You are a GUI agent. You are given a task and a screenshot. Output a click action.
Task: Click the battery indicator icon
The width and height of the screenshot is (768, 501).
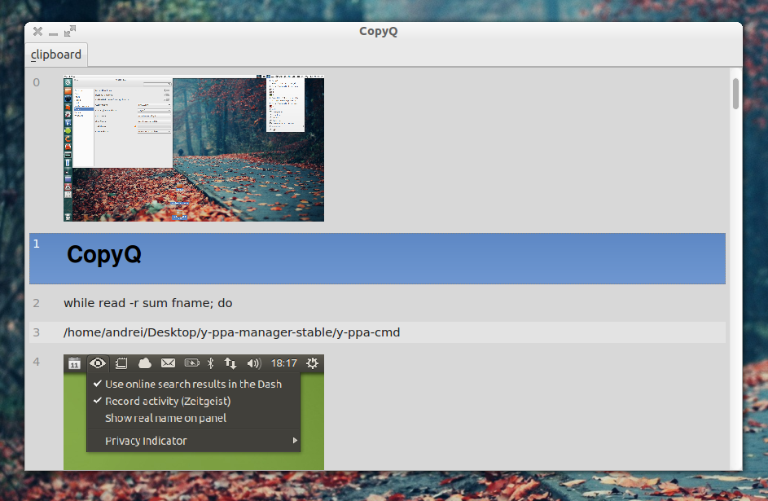pos(191,363)
